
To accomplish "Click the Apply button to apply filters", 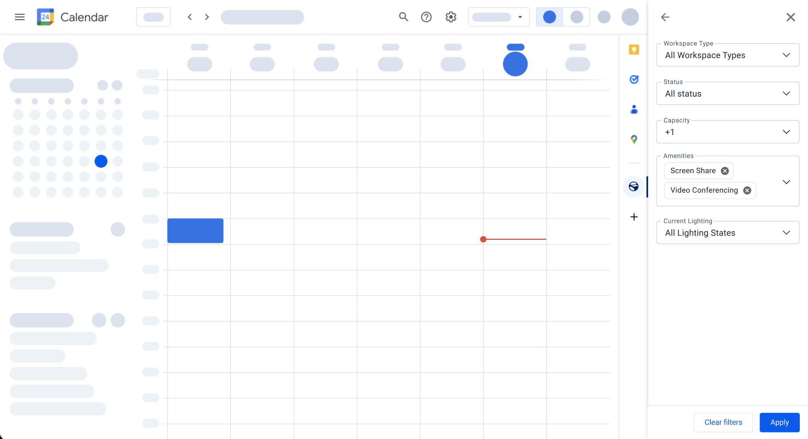I will 780,422.
